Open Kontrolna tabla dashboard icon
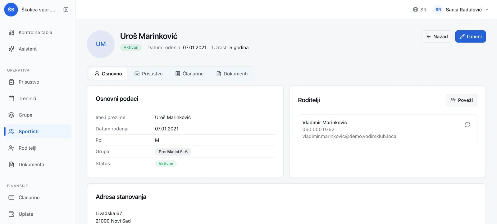This screenshot has height=224, width=497. 11,32
